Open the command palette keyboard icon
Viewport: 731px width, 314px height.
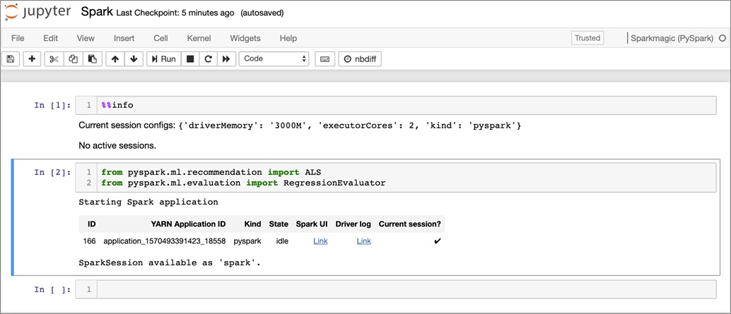tap(325, 59)
